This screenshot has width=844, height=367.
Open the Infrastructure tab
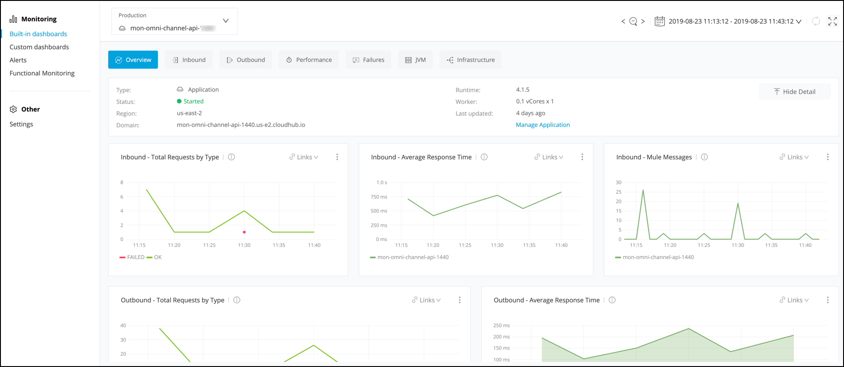click(470, 60)
